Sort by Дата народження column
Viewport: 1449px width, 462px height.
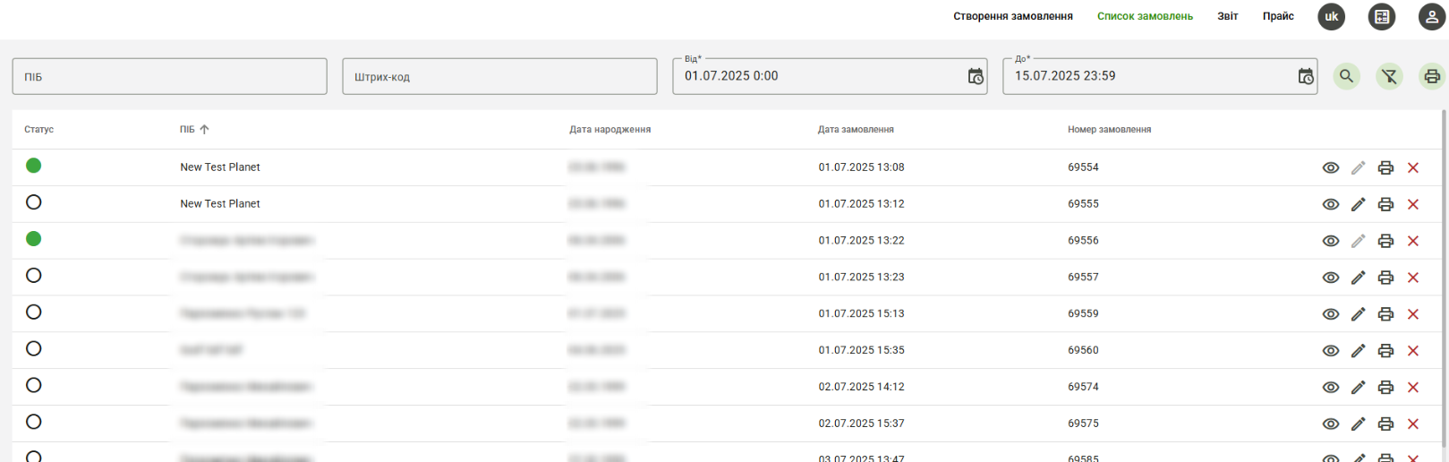point(609,130)
